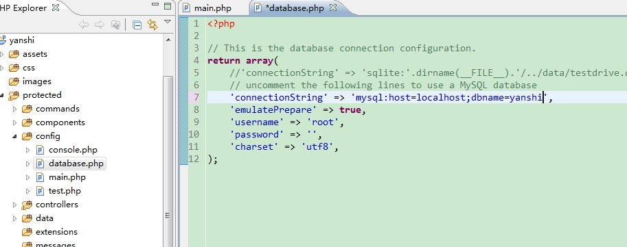This screenshot has width=627, height=247.
Task: Select the assets folder icon
Action: tap(14, 54)
